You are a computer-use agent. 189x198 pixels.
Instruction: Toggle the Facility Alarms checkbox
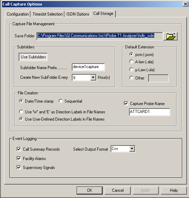[x=19, y=158]
